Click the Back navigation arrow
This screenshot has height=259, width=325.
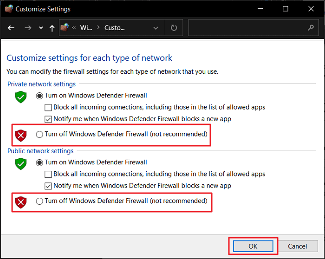(11, 28)
